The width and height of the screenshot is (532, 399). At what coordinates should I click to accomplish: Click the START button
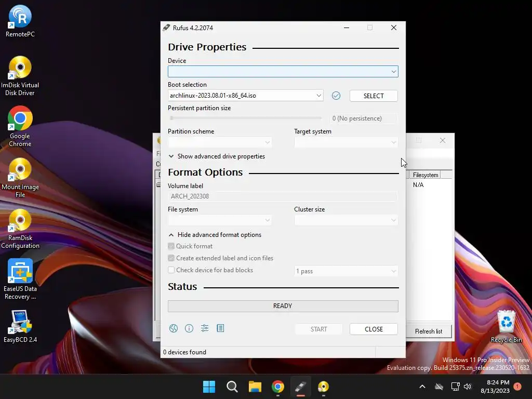(x=318, y=329)
